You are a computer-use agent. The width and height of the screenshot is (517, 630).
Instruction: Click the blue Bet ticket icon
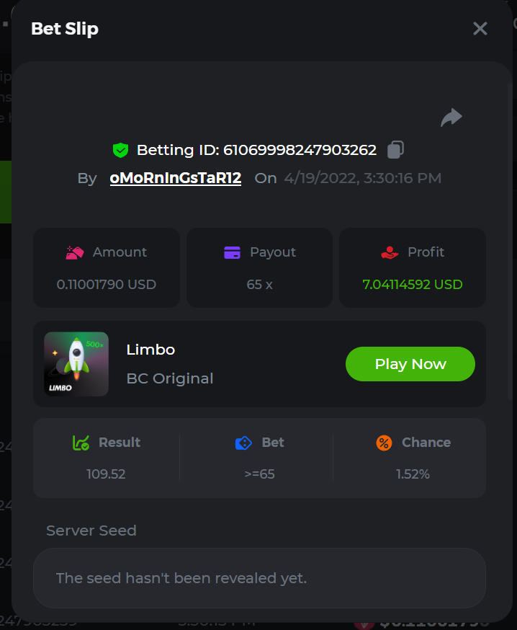coord(244,443)
